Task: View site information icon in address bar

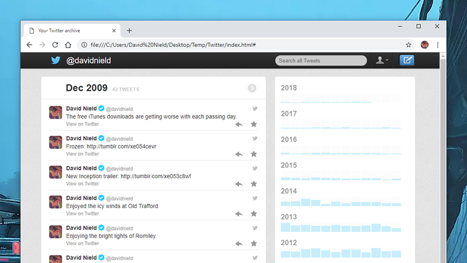Action: click(x=84, y=45)
